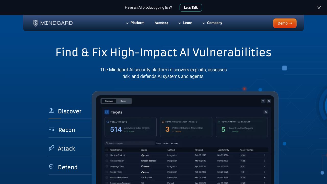Viewport: 327px width, 184px height.
Task: Click the dashboard top-right sort icon
Action: click(269, 101)
